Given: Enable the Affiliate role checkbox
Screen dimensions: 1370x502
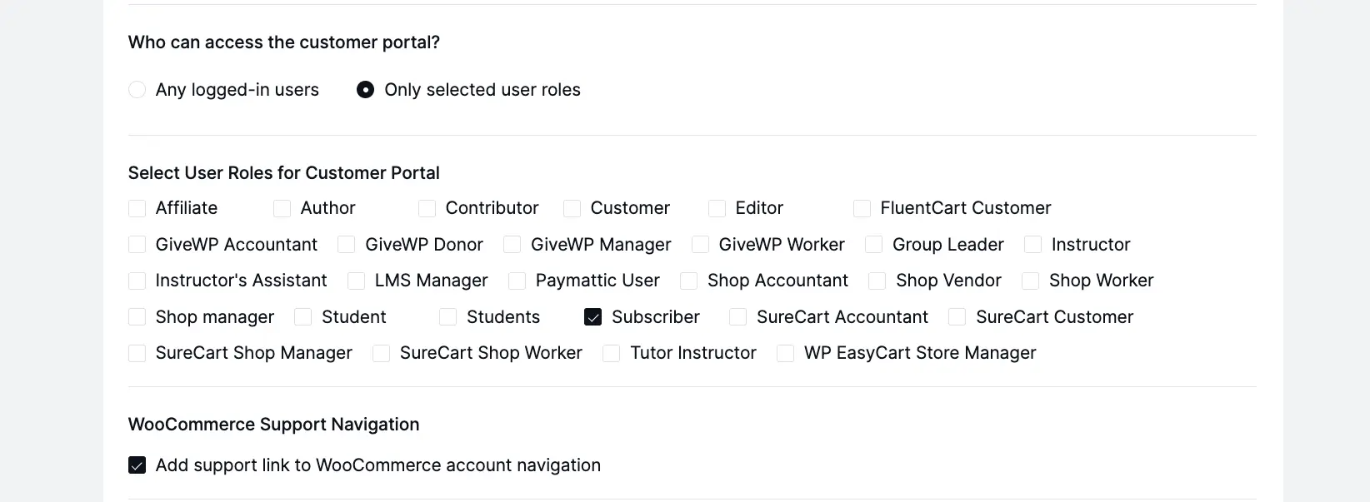Looking at the screenshot, I should pos(137,208).
